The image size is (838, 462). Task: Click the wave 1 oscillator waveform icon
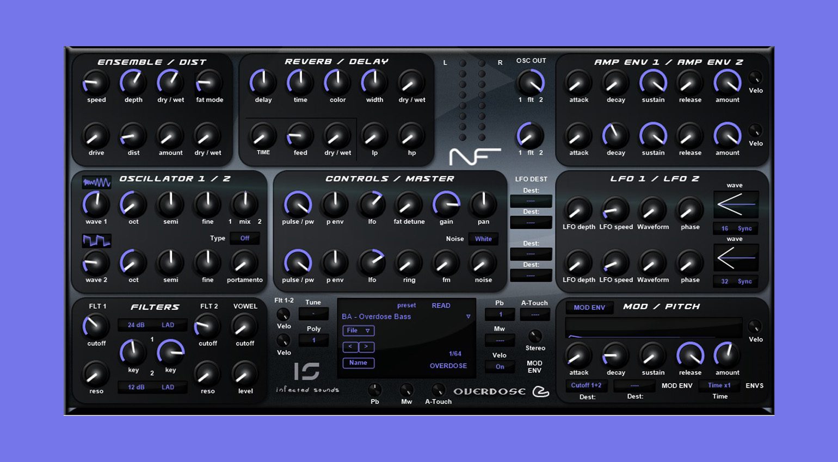click(97, 182)
